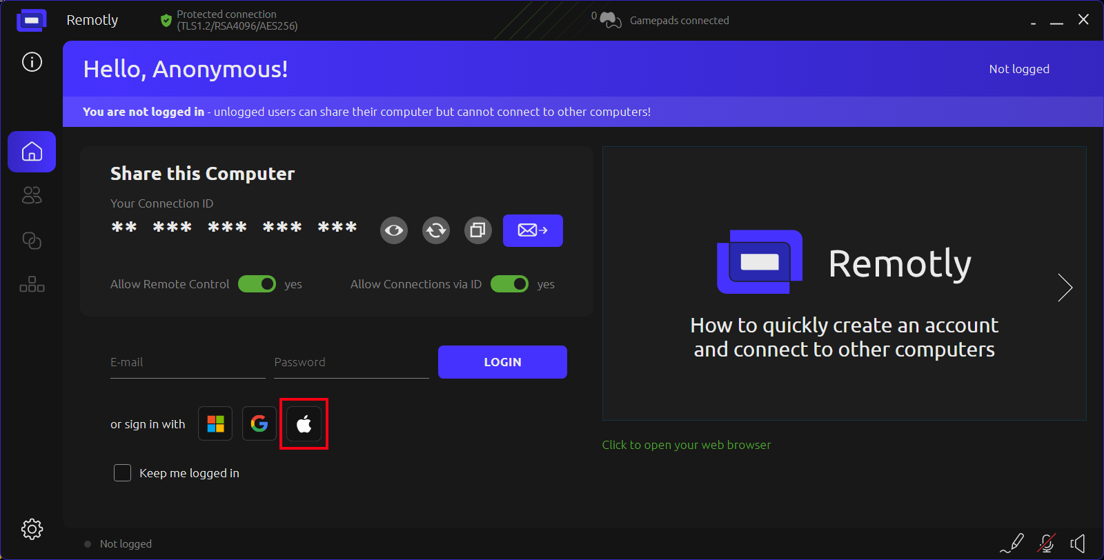
Task: Click the 'Gamepads connected' text
Action: [x=679, y=21]
